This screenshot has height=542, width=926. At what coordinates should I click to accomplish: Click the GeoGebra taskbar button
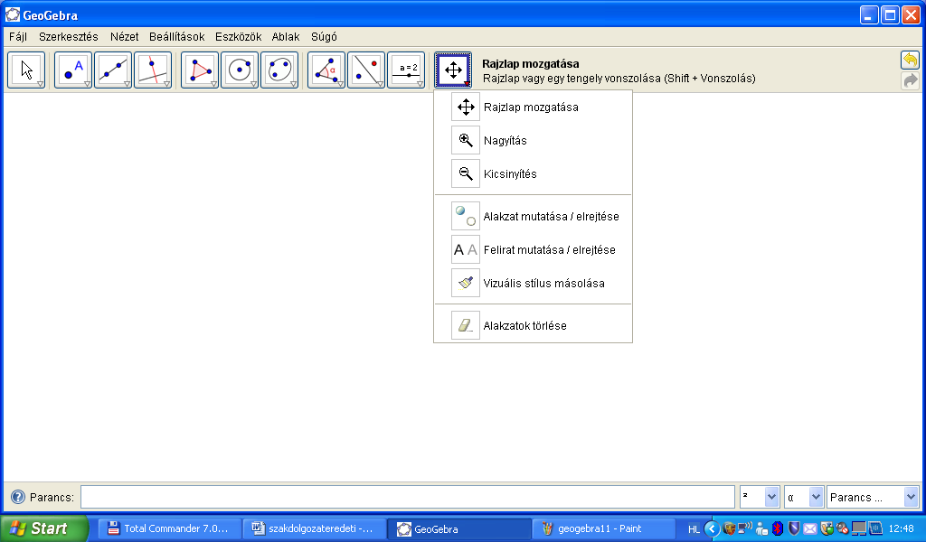458,528
